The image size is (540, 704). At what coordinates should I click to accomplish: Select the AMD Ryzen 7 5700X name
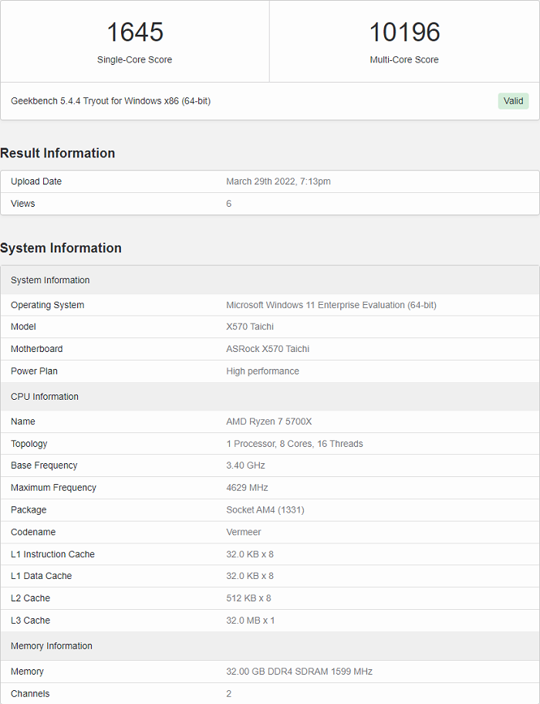(268, 421)
